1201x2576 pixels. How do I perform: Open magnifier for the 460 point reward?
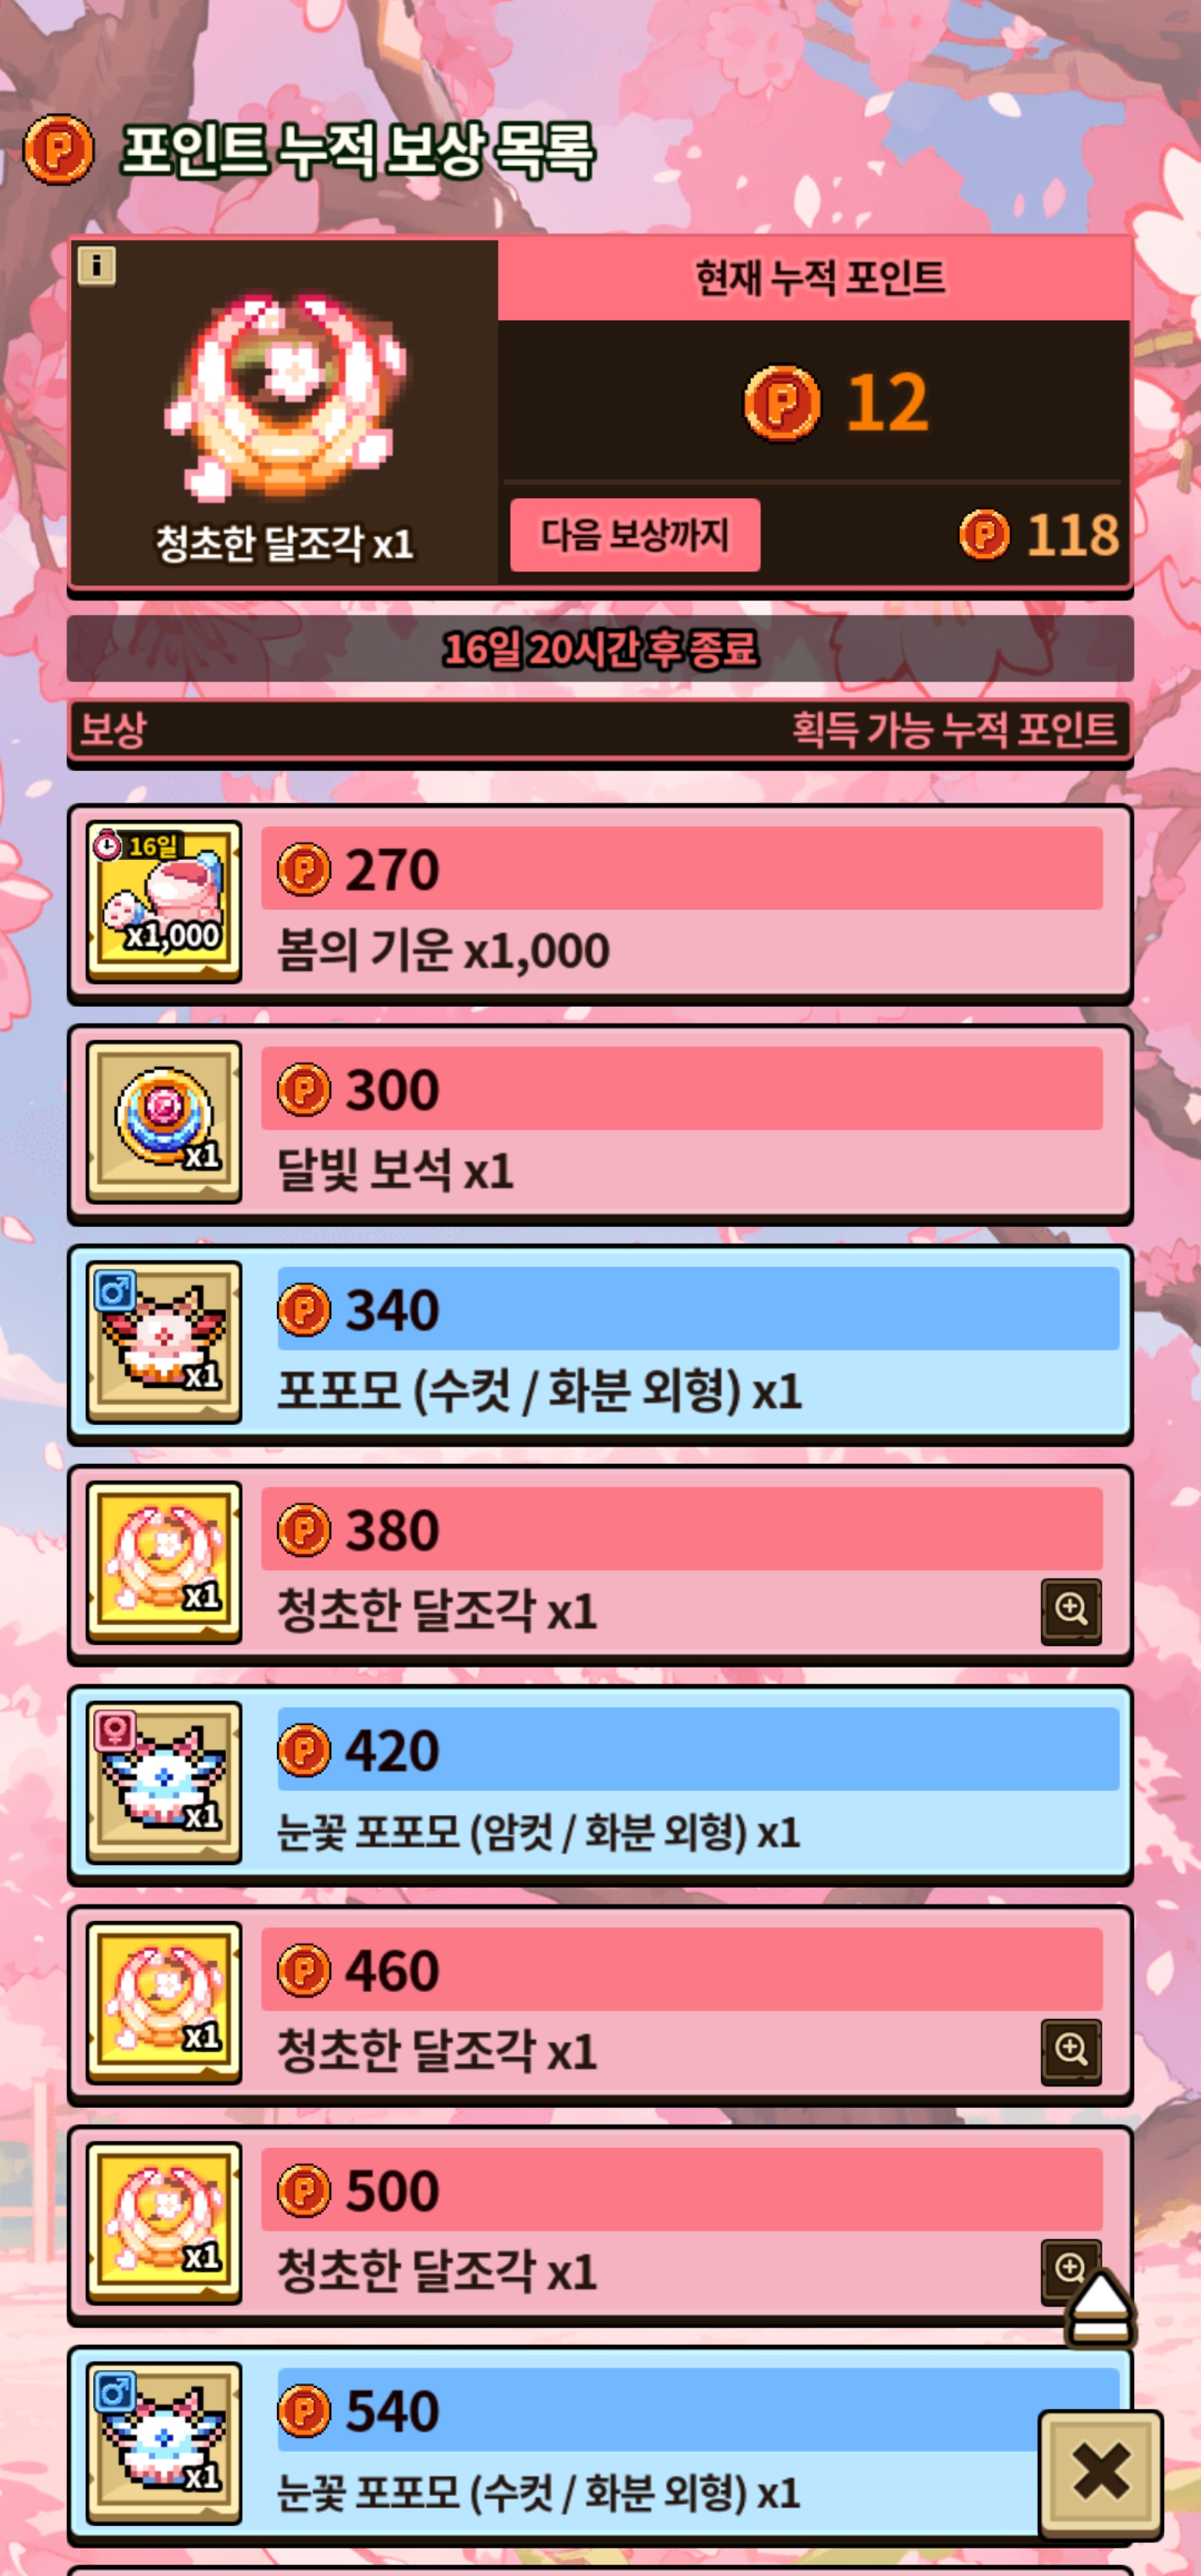click(x=1071, y=2052)
